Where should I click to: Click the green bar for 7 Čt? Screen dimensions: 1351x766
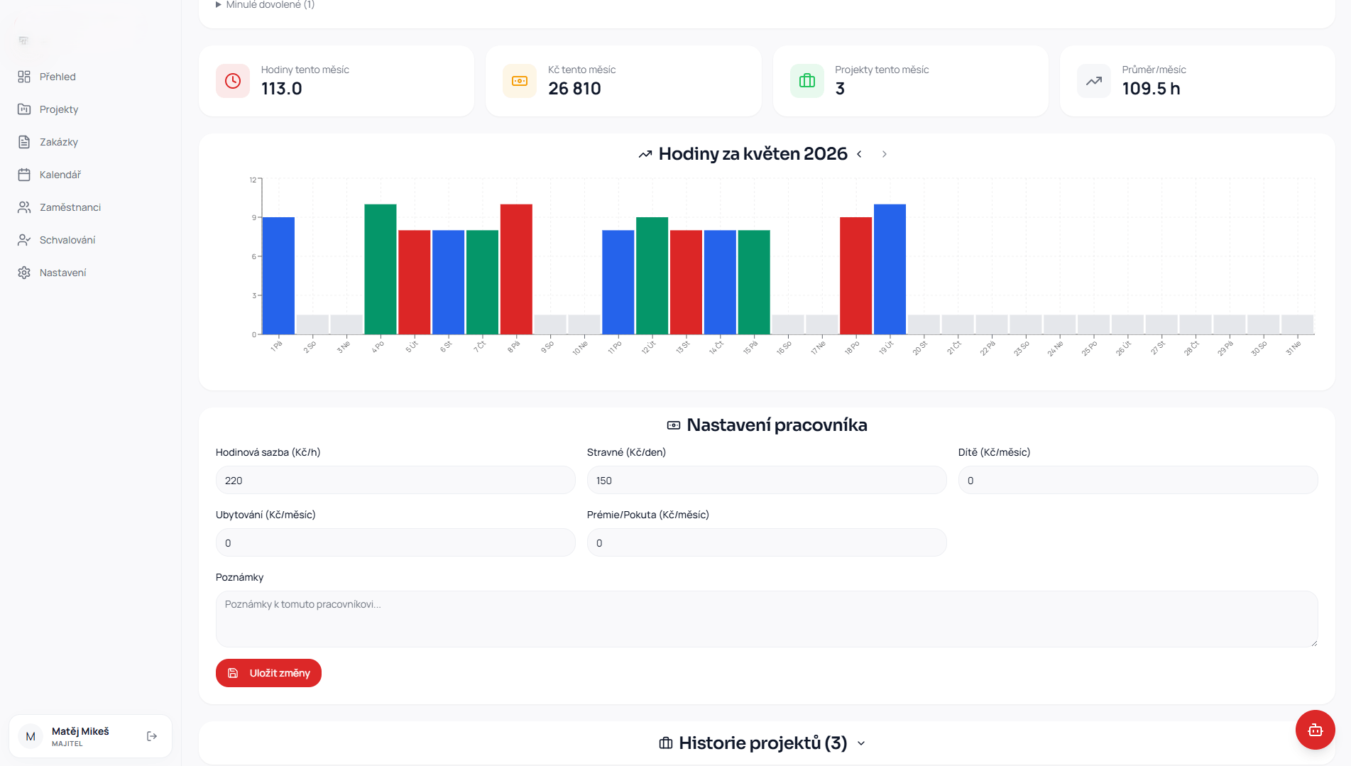[483, 282]
